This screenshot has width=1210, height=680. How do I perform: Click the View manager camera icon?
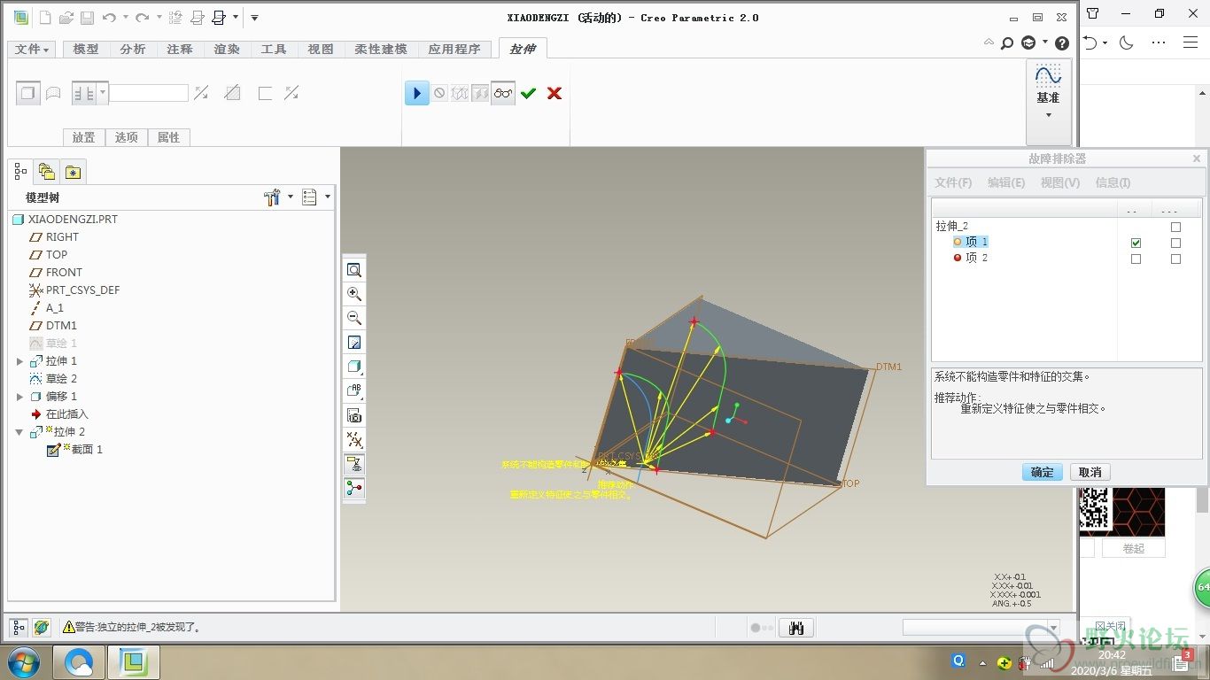coord(354,415)
